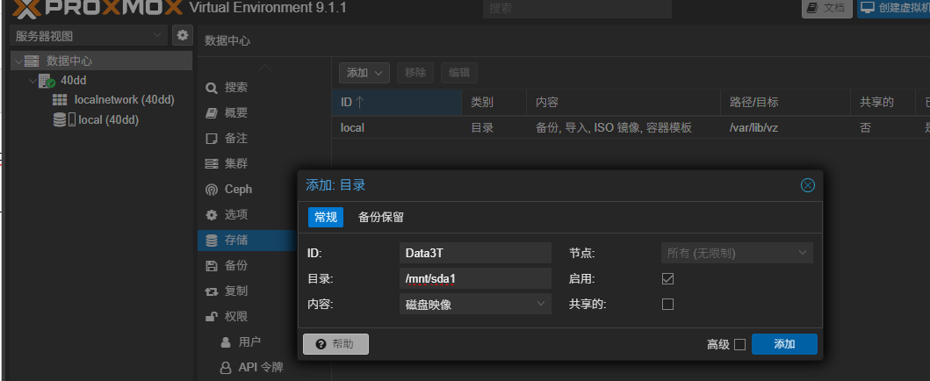
Task: Enable the 共享的 shared checkbox
Action: tap(667, 304)
